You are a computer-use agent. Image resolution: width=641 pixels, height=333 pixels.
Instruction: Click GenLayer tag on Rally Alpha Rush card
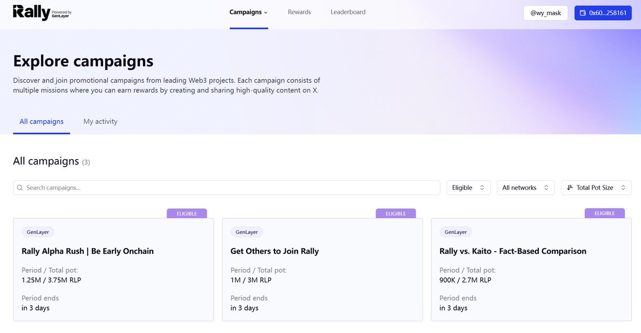coord(38,232)
